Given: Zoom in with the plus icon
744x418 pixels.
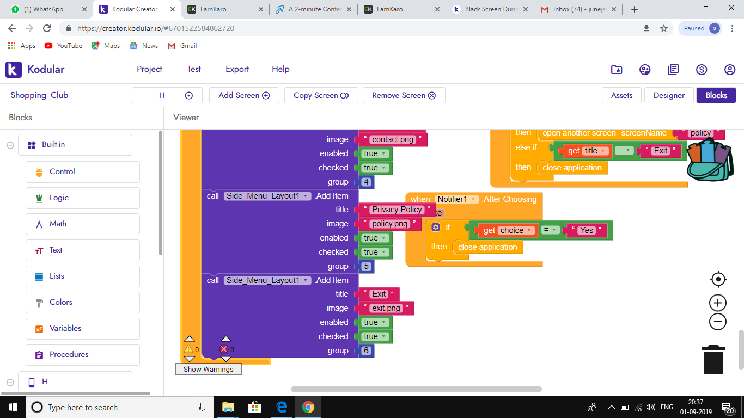Looking at the screenshot, I should [718, 303].
